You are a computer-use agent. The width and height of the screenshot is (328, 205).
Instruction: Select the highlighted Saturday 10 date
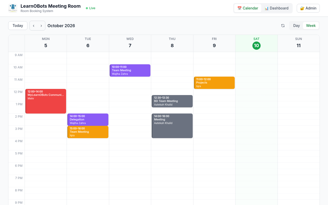(257, 46)
